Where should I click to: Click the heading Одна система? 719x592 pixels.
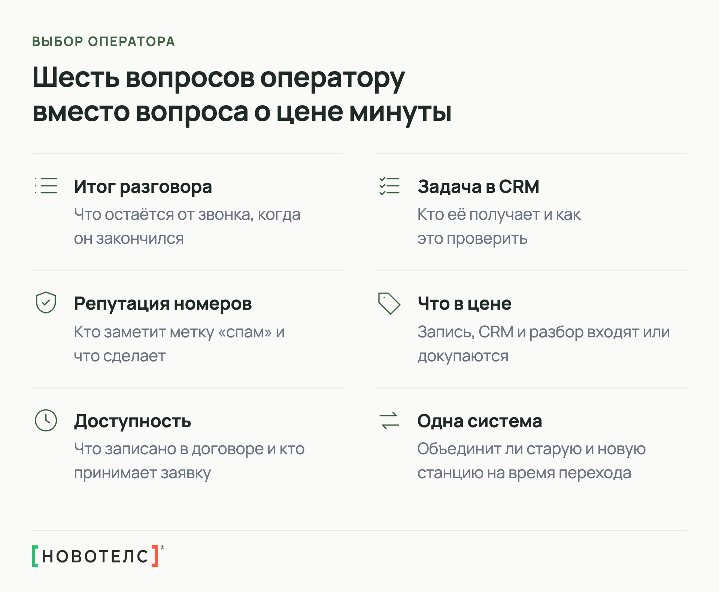[x=480, y=421]
